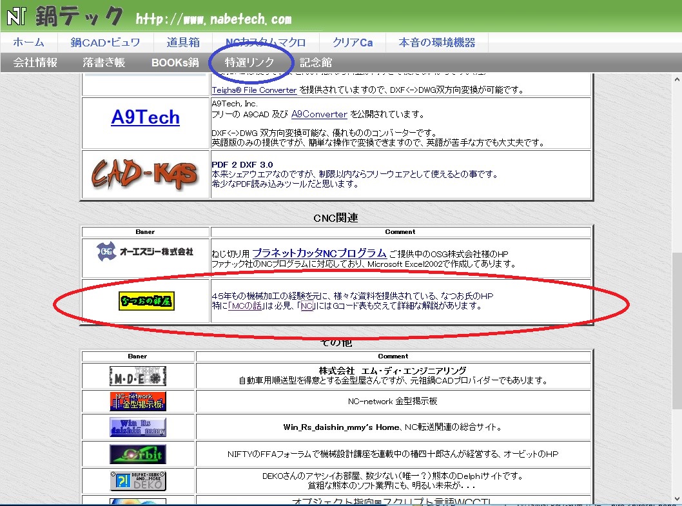Viewport: 682px width, 506px height.
Task: Select the 特選リンク tab
Action: point(249,63)
